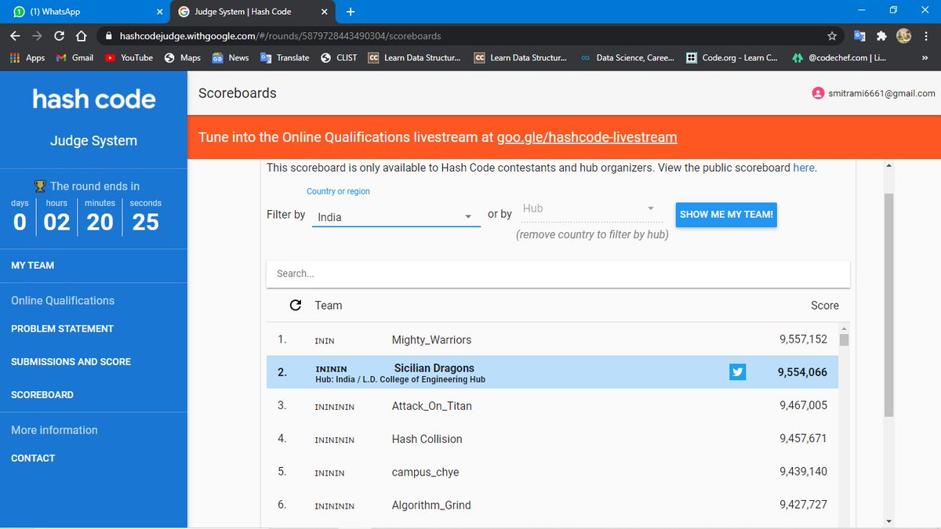The image size is (941, 529).
Task: Open the first Learn Data Structur... bookmark
Action: pos(415,57)
